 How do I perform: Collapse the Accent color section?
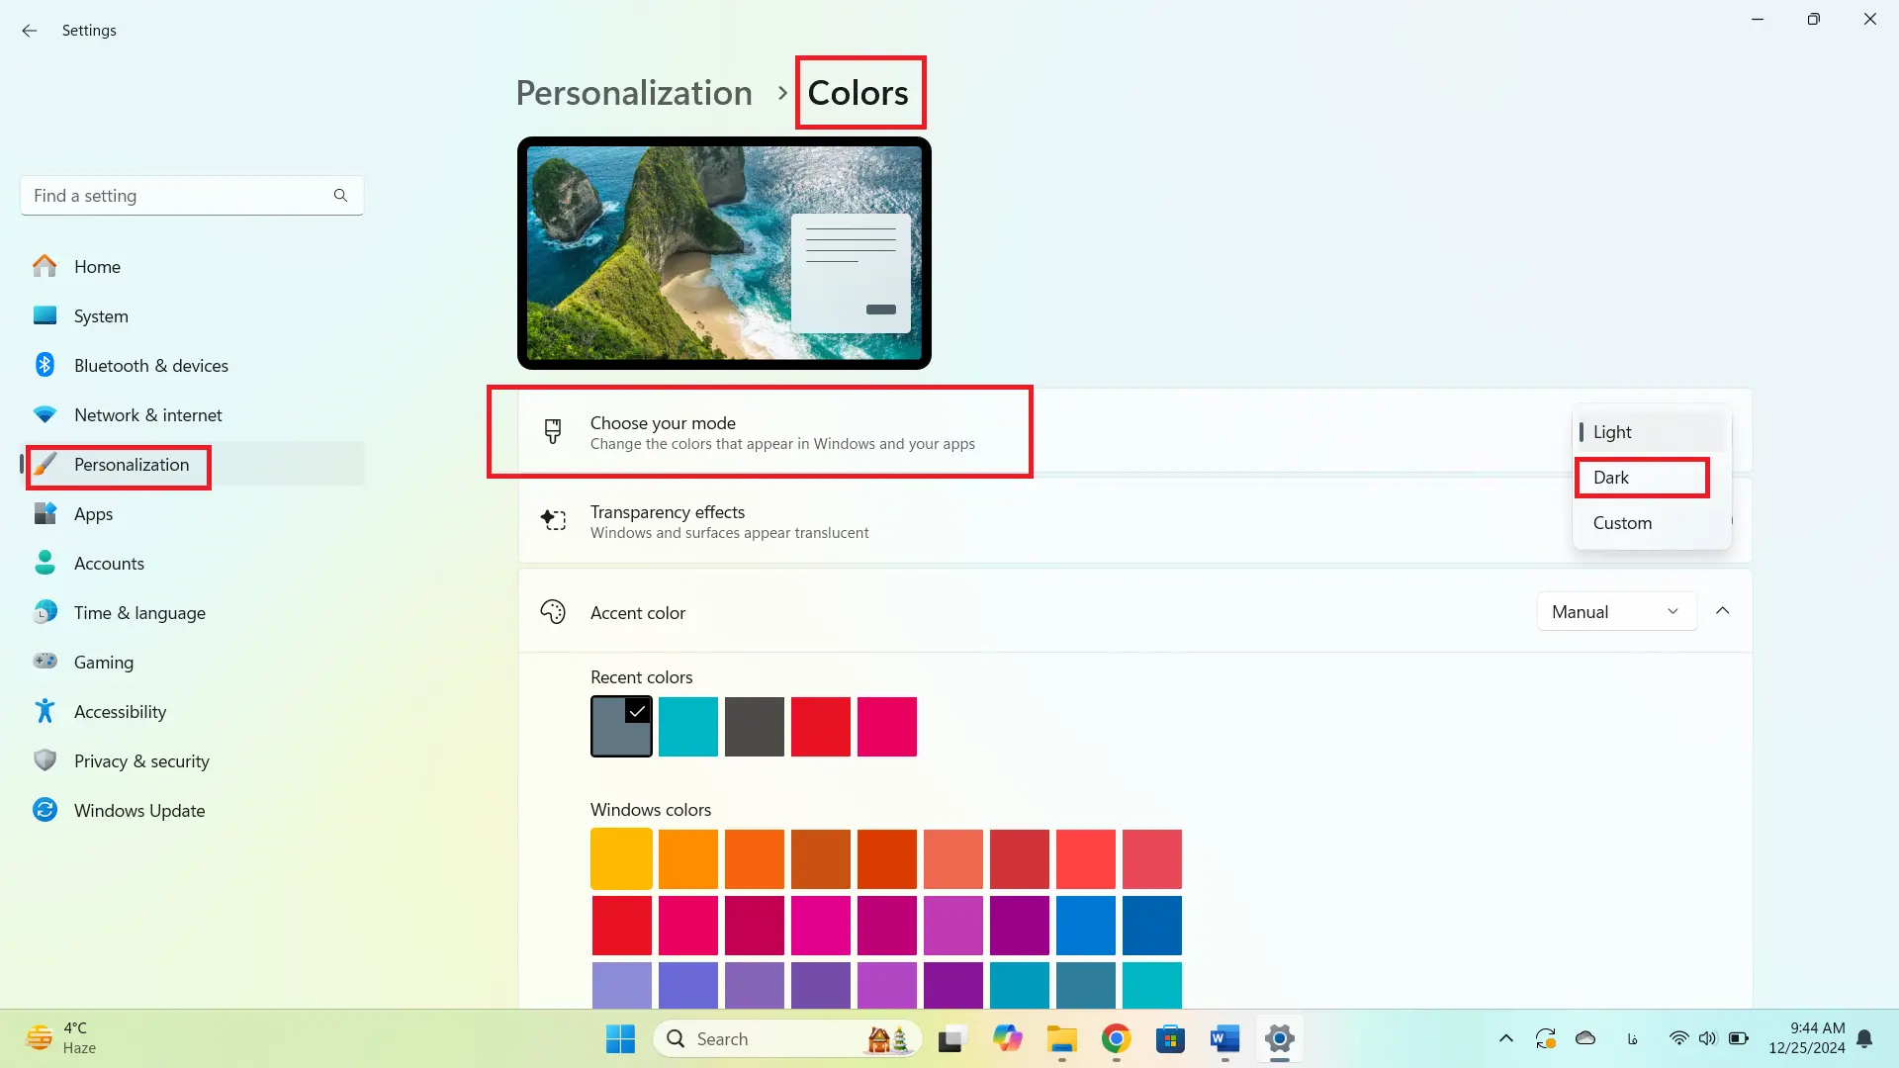tap(1722, 611)
